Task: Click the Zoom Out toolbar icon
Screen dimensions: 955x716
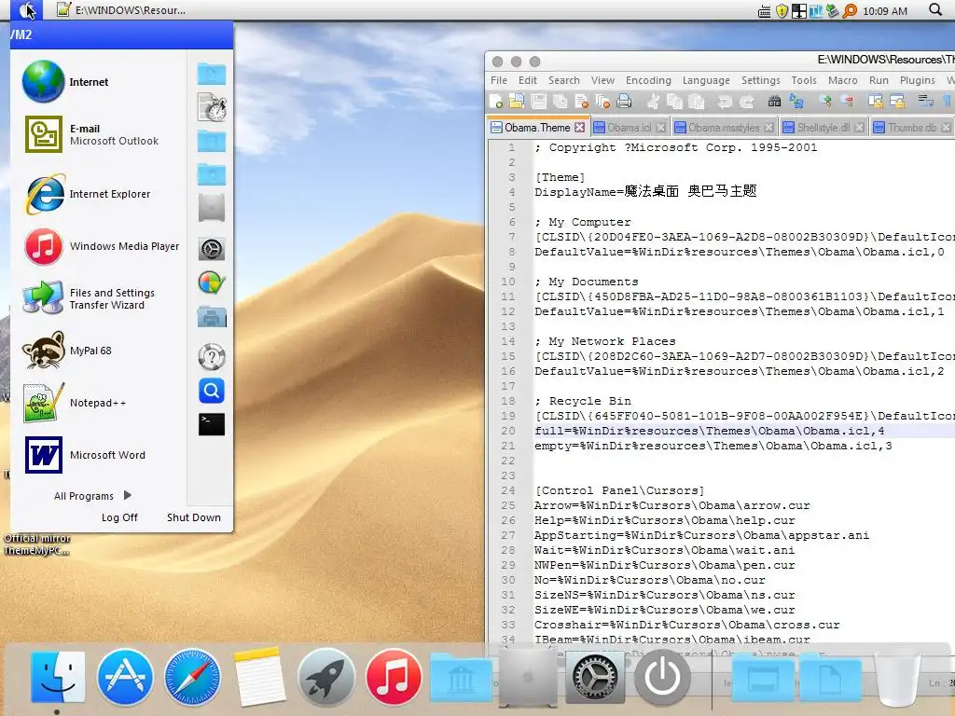Action: tap(847, 101)
